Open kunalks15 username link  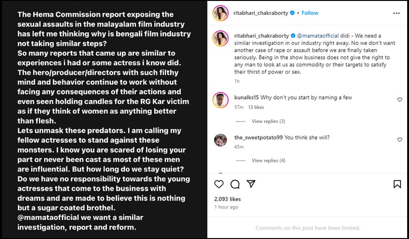coord(247,98)
